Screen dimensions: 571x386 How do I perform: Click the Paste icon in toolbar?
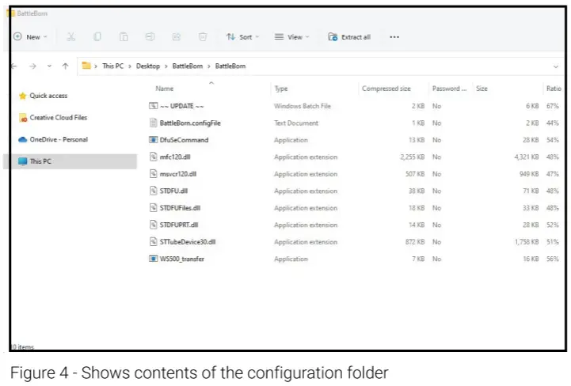124,37
